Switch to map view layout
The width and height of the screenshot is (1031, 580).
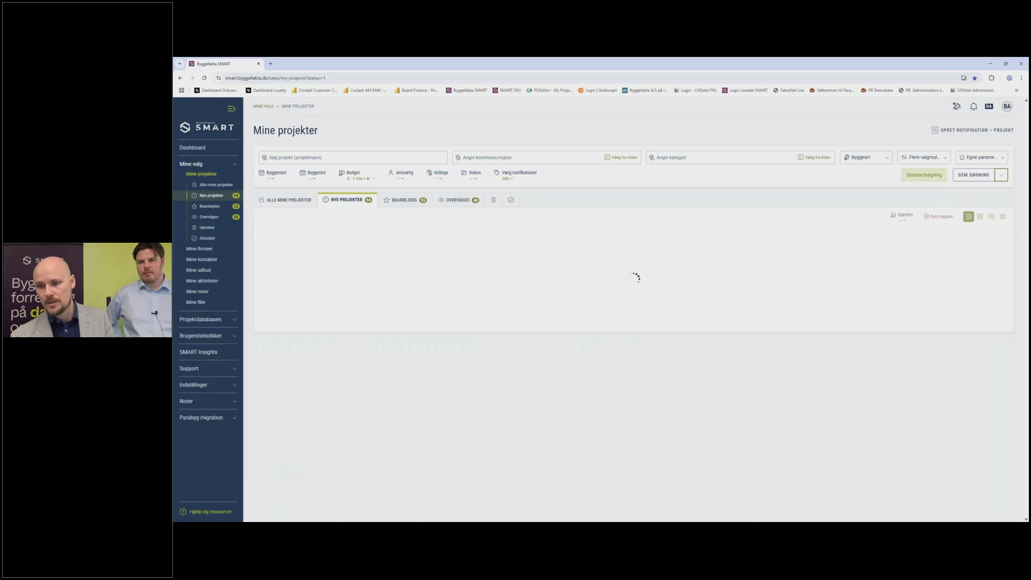991,216
